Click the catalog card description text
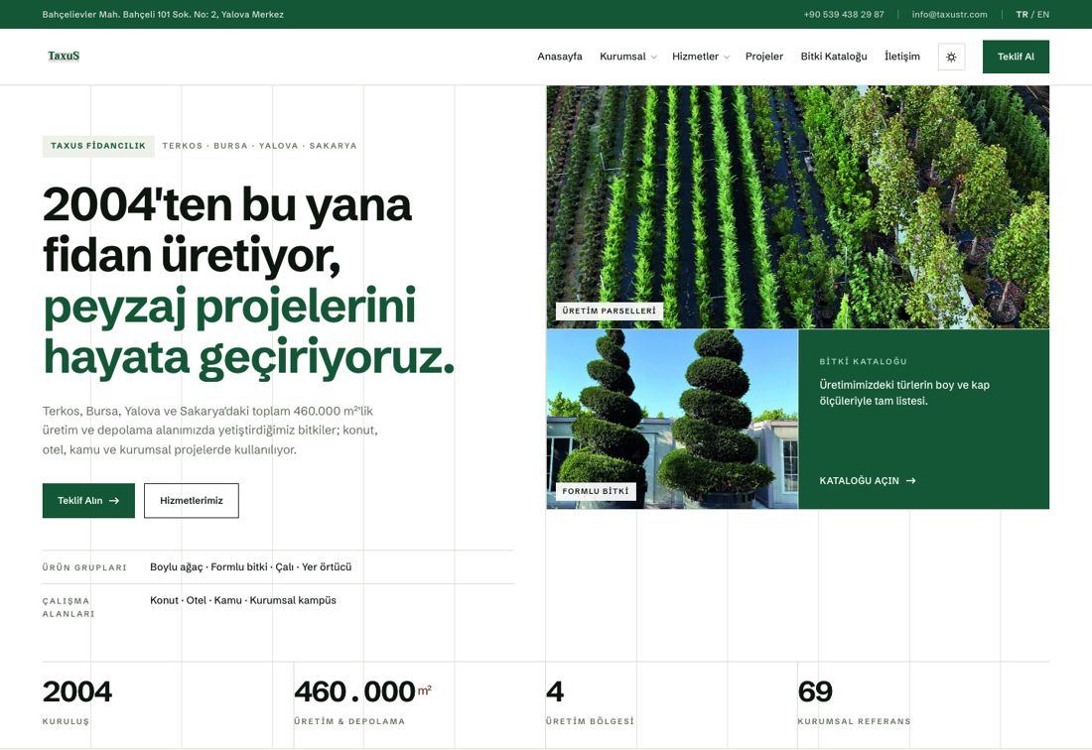This screenshot has width=1092, height=750. click(x=904, y=393)
